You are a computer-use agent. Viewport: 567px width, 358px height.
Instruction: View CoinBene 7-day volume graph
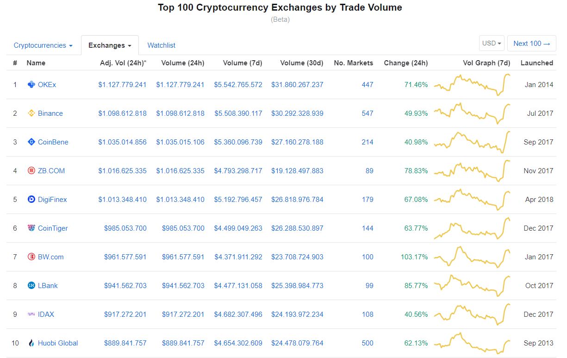(472, 142)
